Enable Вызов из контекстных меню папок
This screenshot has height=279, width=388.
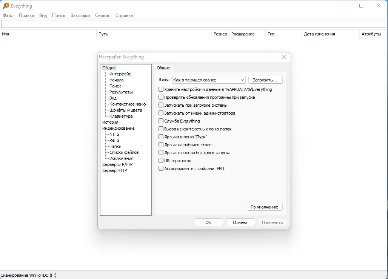pos(161,129)
